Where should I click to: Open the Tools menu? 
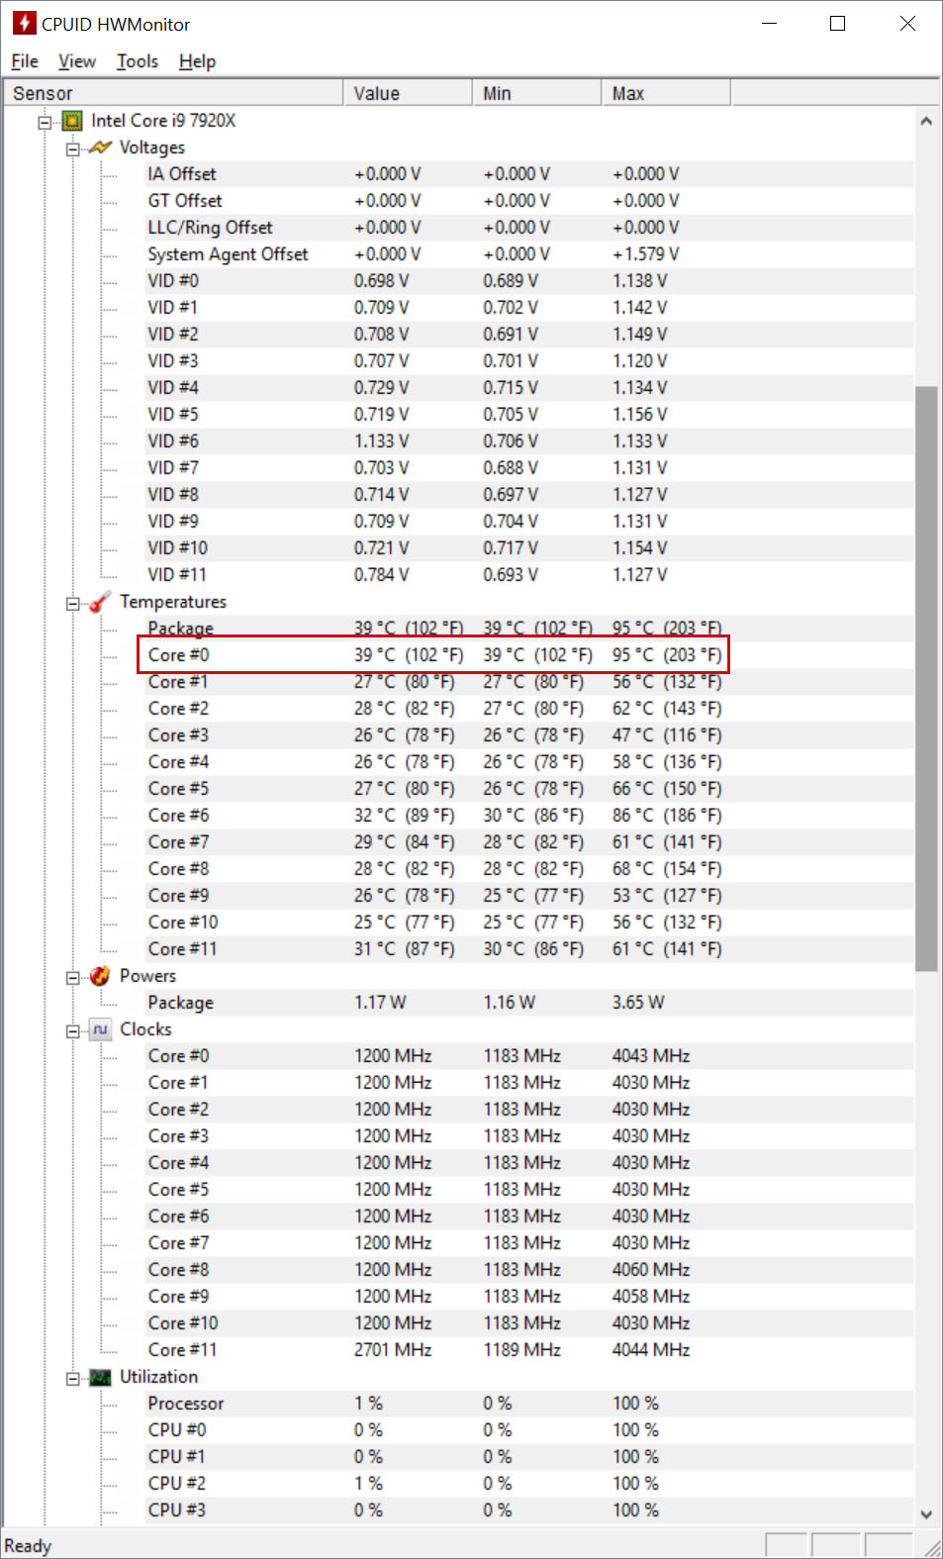click(x=138, y=61)
